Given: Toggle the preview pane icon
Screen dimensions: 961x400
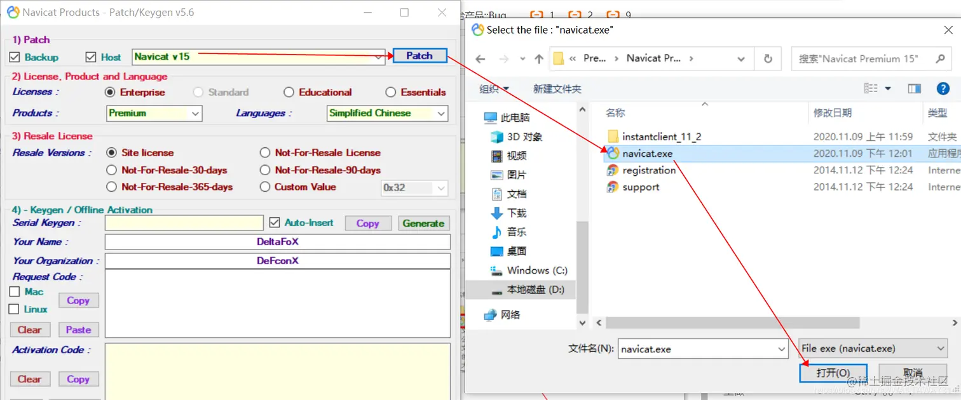Looking at the screenshot, I should (x=915, y=89).
